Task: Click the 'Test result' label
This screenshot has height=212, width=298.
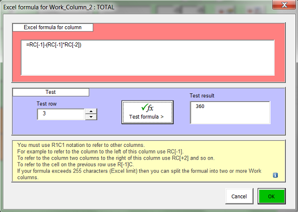Action: [x=202, y=95]
